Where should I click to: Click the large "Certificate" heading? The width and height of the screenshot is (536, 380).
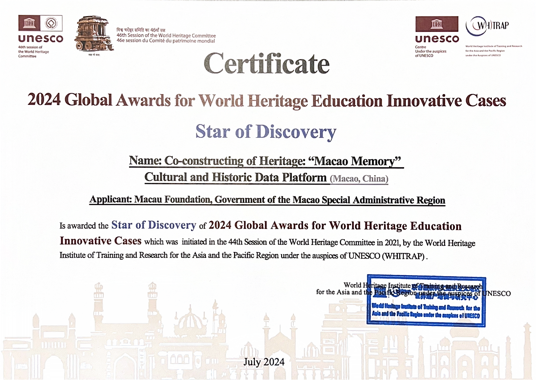266,63
